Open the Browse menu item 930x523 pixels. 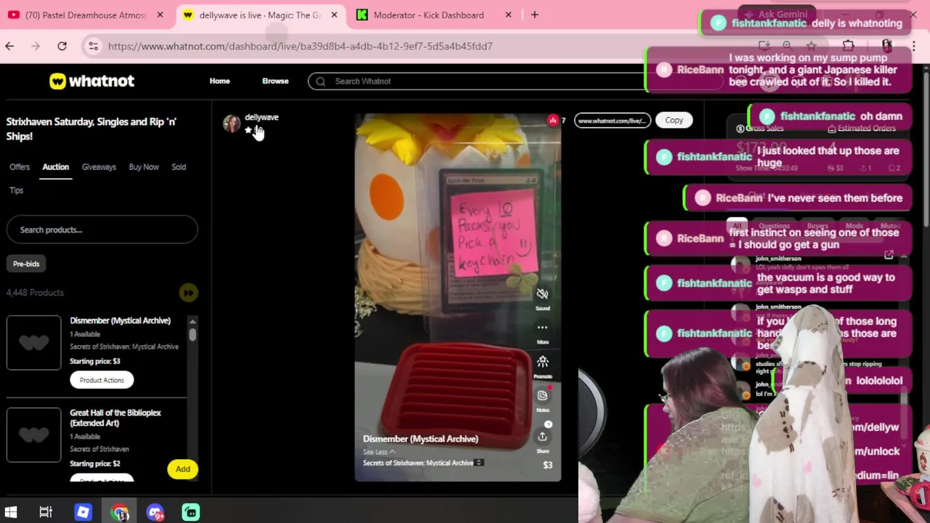point(275,81)
